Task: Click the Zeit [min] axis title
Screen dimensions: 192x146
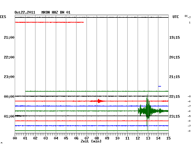Action: pyautogui.click(x=91, y=141)
